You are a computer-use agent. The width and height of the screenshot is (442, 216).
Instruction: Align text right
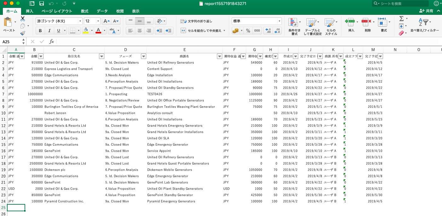(x=149, y=31)
